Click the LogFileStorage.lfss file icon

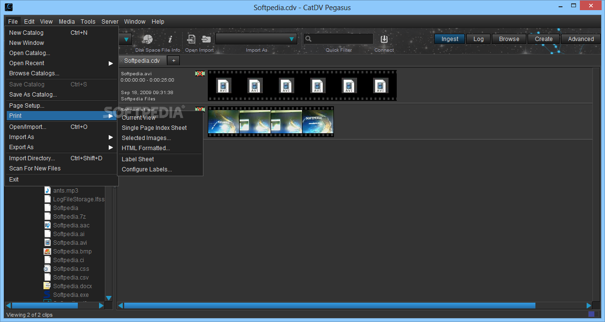[47, 199]
